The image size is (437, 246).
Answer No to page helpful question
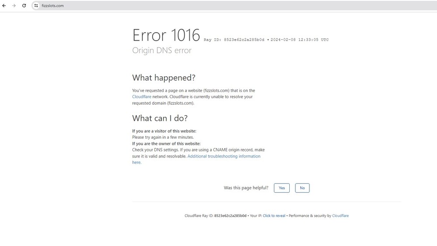[x=302, y=188]
